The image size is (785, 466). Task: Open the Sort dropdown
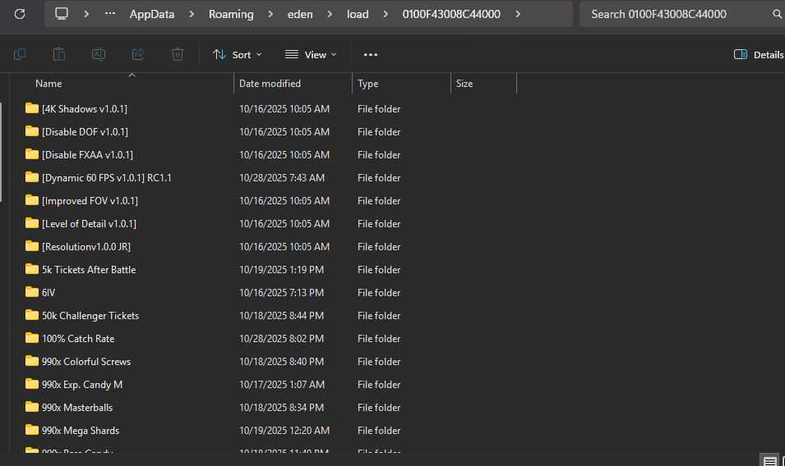238,54
